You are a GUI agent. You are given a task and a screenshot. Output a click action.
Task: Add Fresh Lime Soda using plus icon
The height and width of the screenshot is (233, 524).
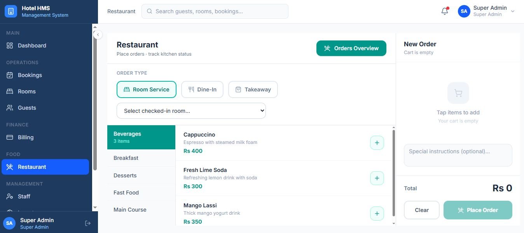pos(377,178)
